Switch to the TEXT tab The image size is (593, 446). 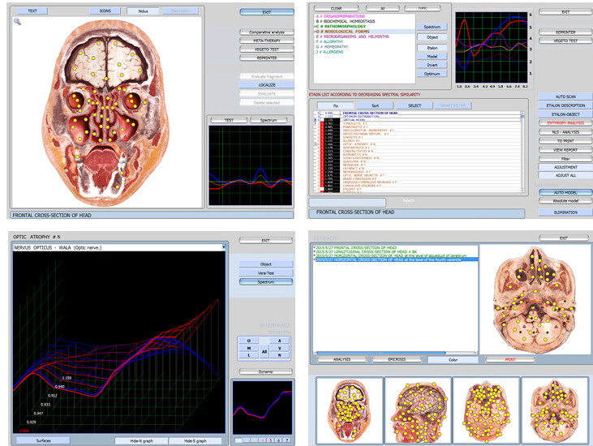click(x=32, y=11)
